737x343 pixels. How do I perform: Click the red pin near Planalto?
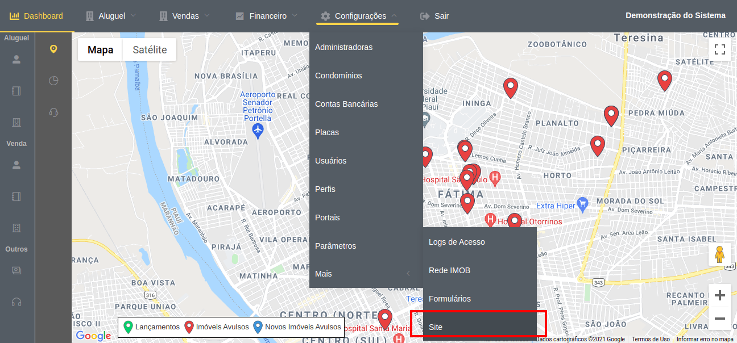point(611,116)
